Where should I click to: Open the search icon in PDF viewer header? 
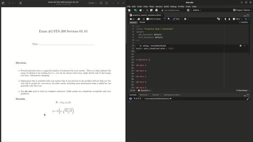(x=101, y=3)
